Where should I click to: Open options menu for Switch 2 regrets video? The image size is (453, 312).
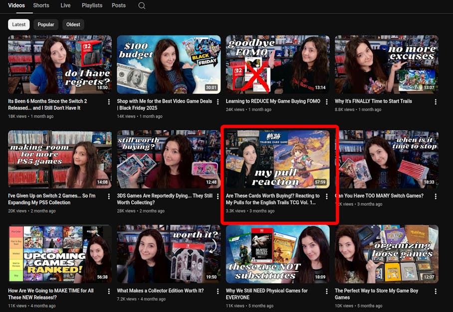coord(109,102)
